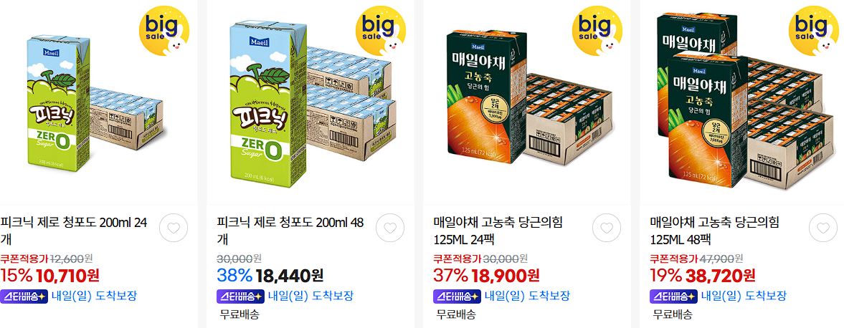Open the 매일야채 고농축 당근의힘 125ML 48팩 title

coord(715,231)
